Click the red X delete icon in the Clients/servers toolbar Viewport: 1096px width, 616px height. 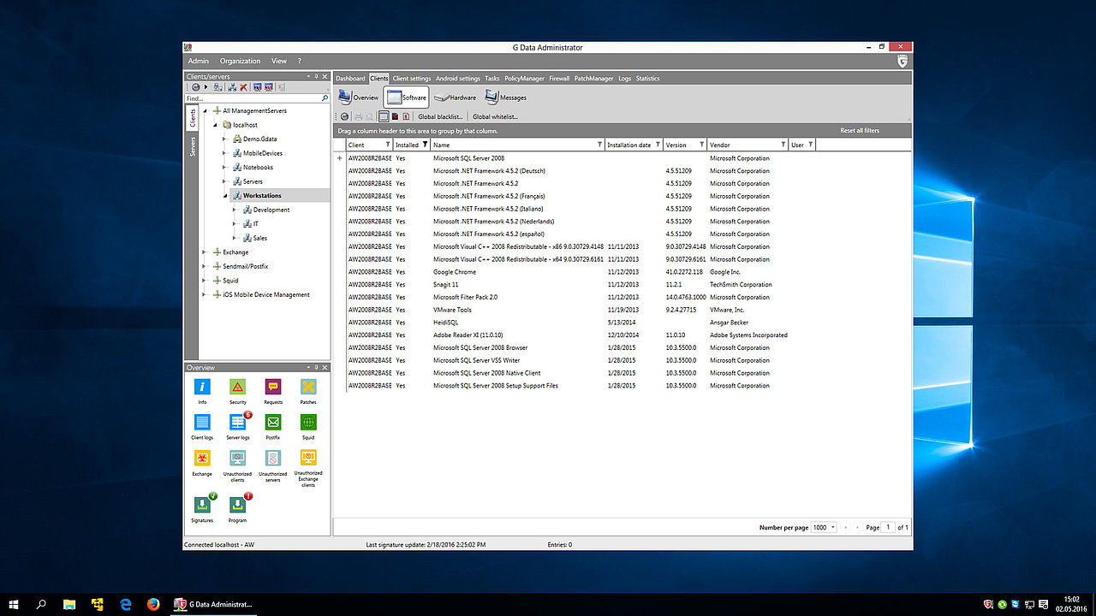pyautogui.click(x=243, y=87)
